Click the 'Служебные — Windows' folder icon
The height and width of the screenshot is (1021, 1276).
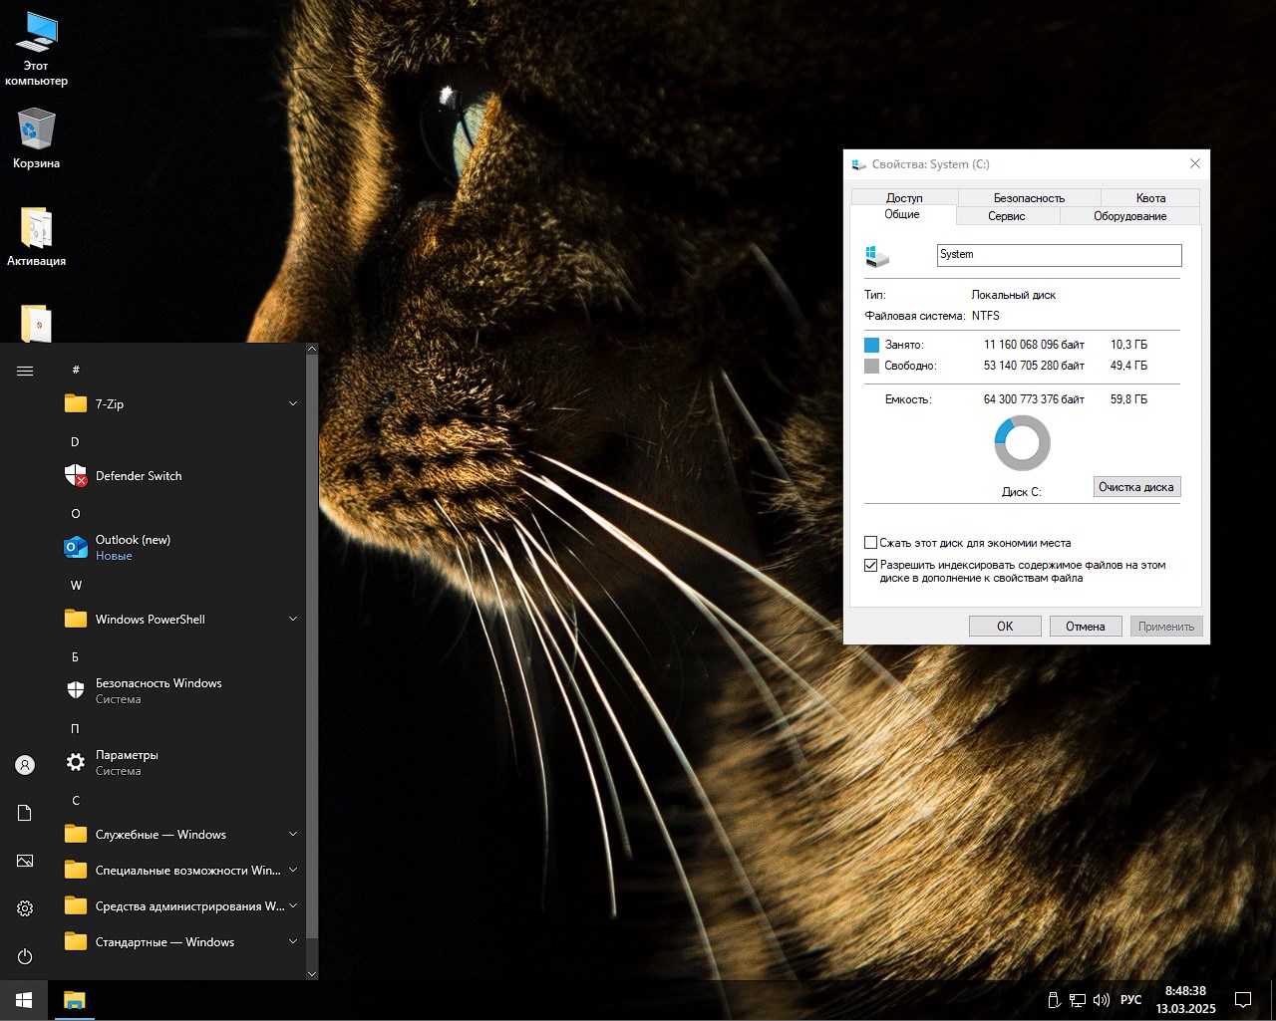[x=76, y=834]
